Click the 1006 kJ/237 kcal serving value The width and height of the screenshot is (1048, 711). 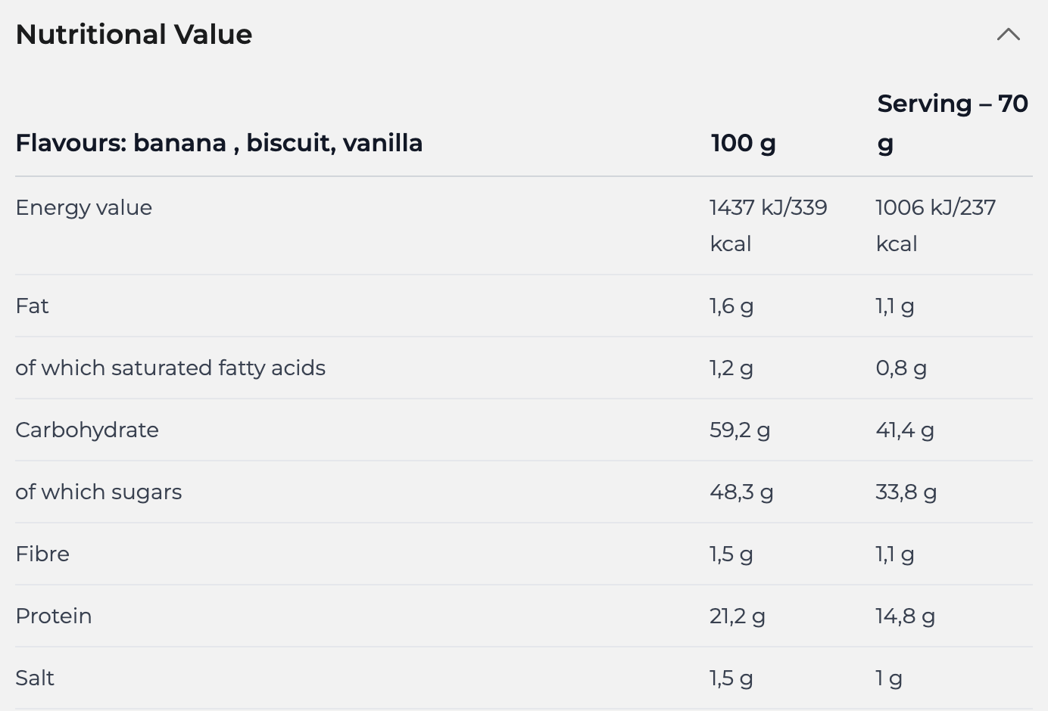click(935, 225)
